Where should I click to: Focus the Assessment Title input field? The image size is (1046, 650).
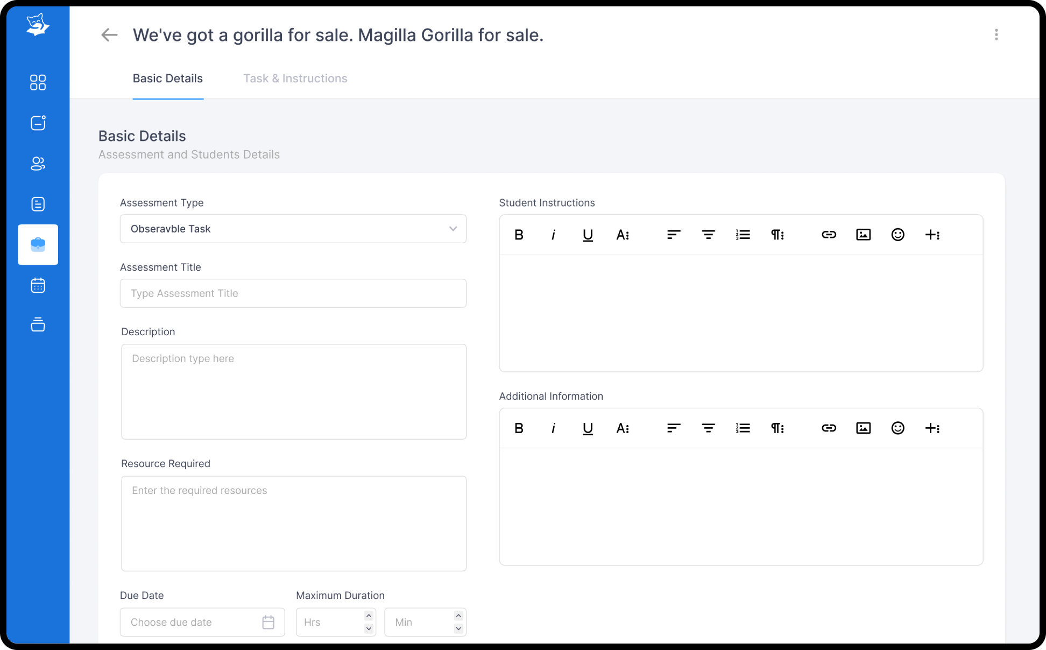coord(293,293)
